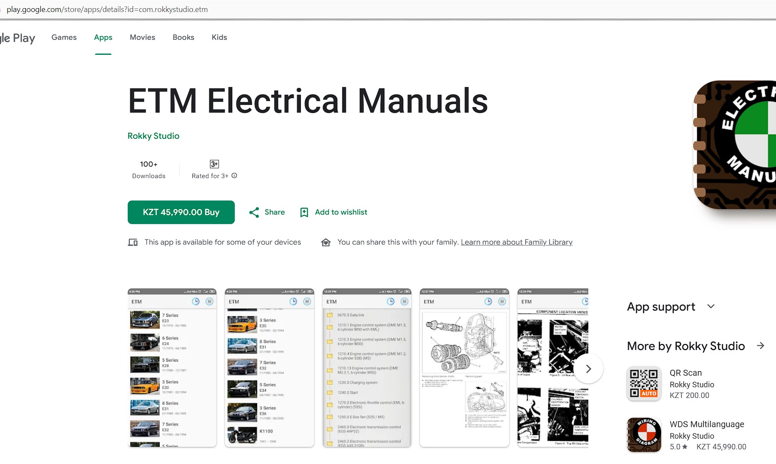Open the third app screenshot thumbnail
The image size is (776, 464).
[366, 368]
